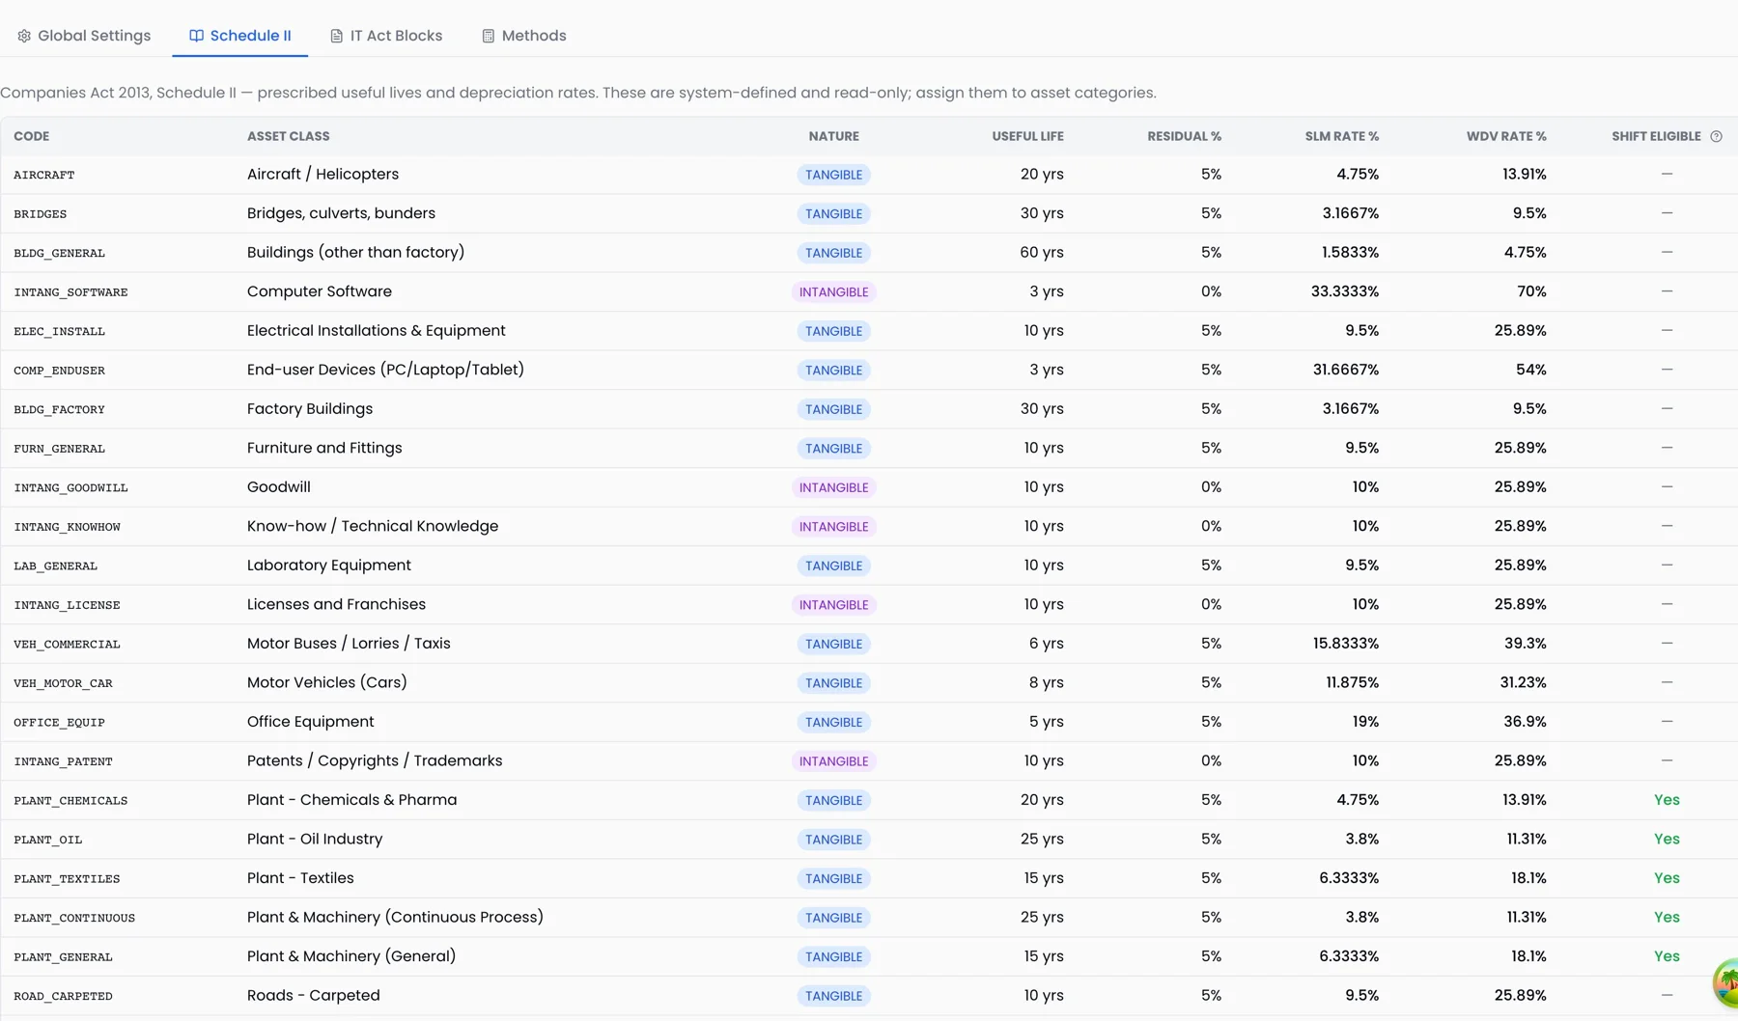This screenshot has width=1738, height=1021.
Task: Click TANGIBLE badge in Office Equipment row
Action: [x=833, y=722]
